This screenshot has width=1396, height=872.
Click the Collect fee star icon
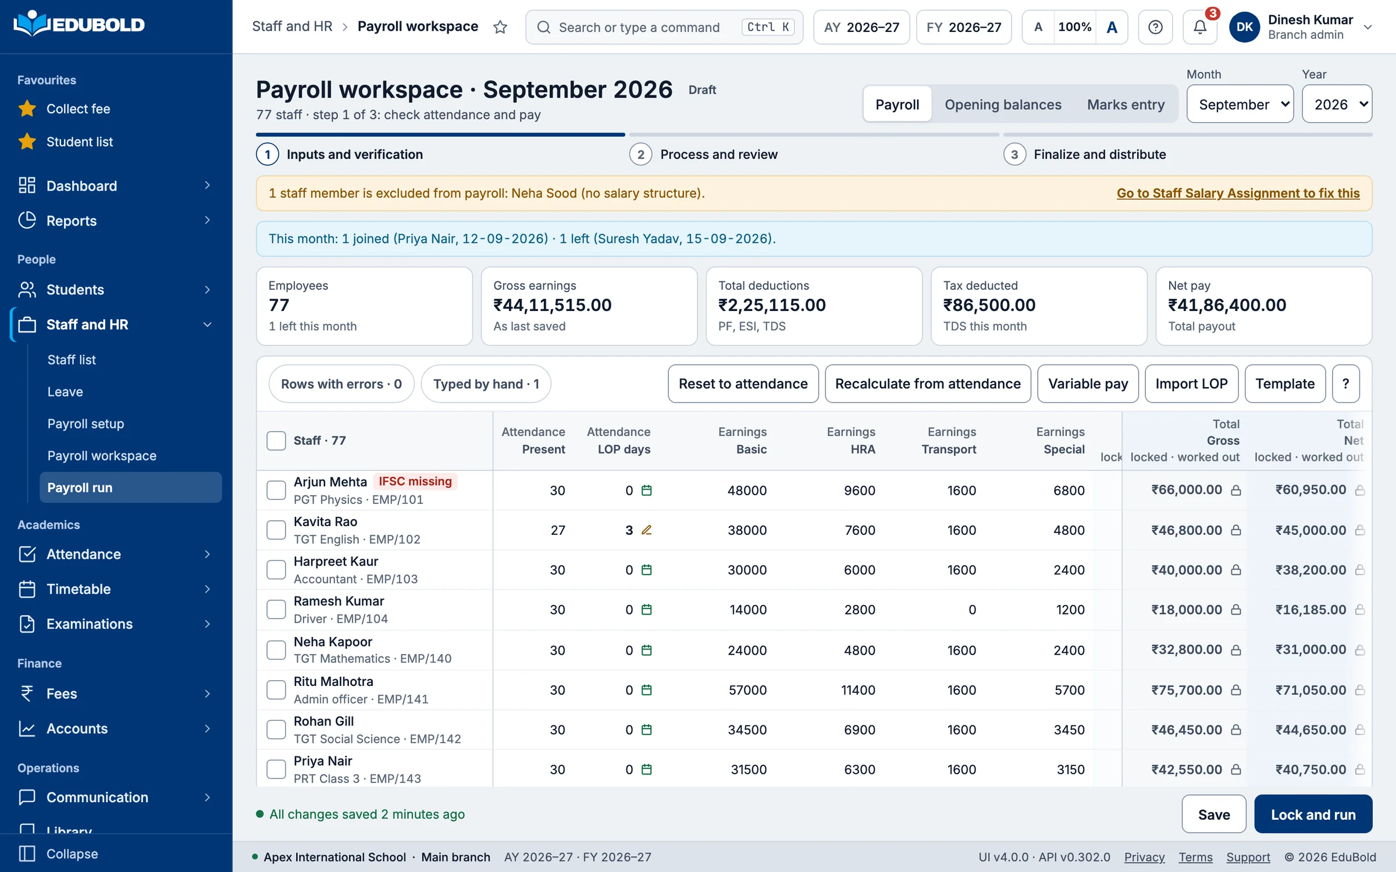[27, 108]
